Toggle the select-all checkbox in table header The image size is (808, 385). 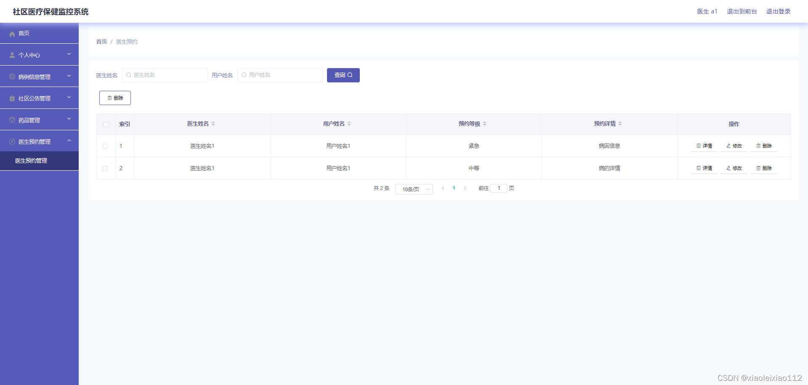[106, 124]
